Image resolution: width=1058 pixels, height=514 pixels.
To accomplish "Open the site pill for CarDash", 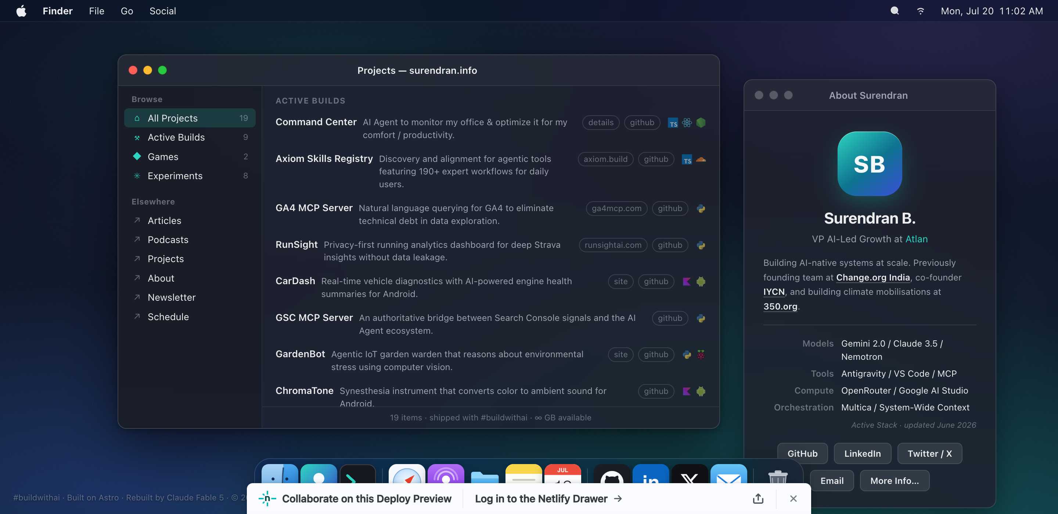I will pos(620,282).
